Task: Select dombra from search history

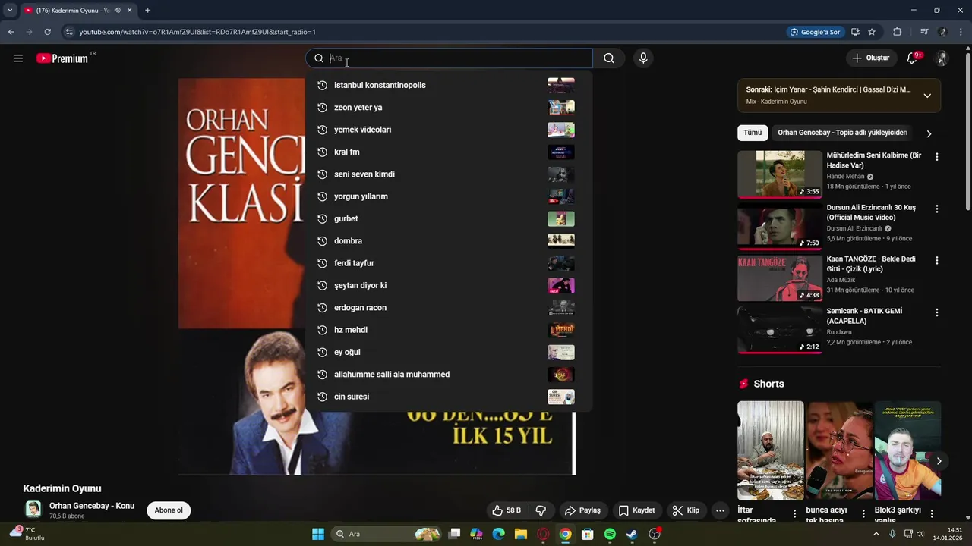Action: tap(449, 241)
